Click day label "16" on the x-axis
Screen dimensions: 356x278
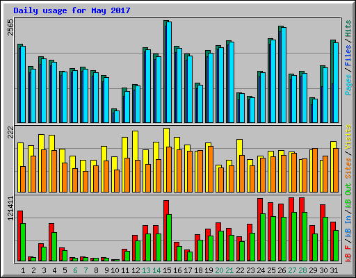click(177, 270)
